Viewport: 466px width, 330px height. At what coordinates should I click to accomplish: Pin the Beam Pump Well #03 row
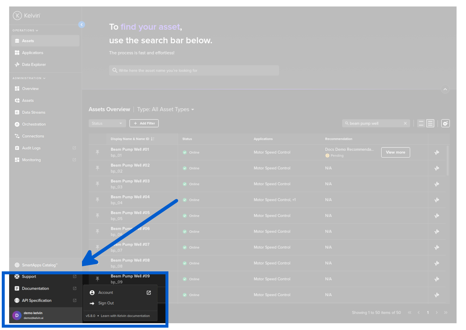click(97, 184)
